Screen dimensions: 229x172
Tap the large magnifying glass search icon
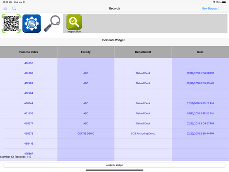52,24
